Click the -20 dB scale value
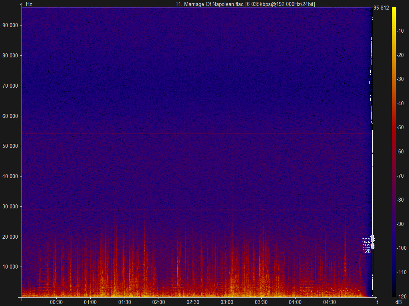The image size is (409, 306). [x=400, y=55]
